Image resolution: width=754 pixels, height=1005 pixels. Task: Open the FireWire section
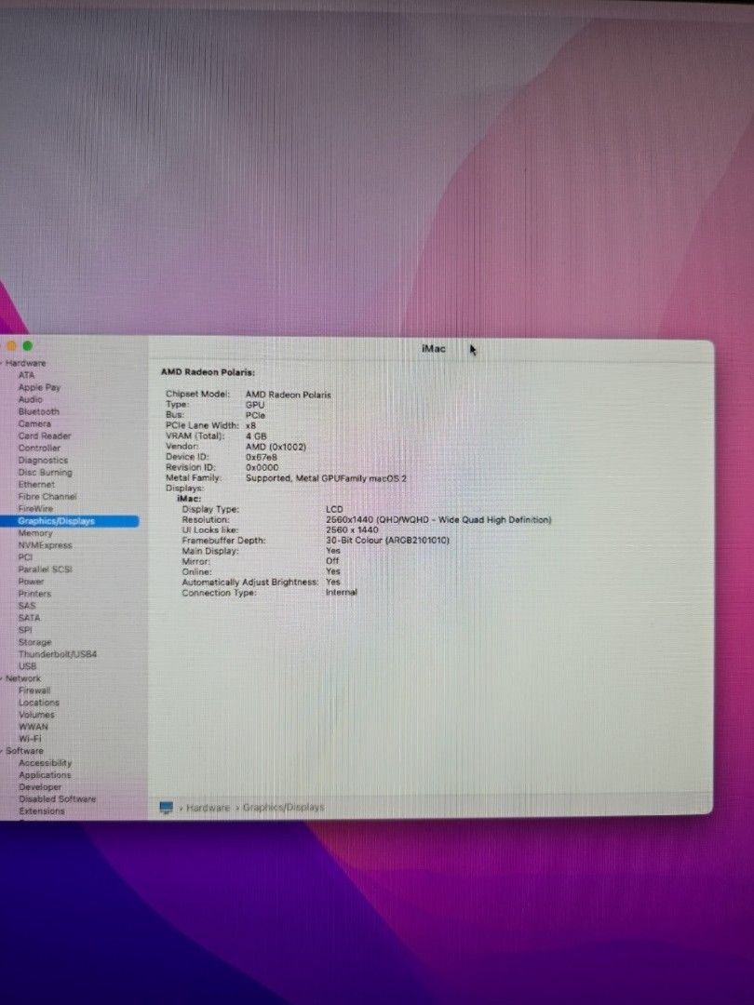click(36, 509)
